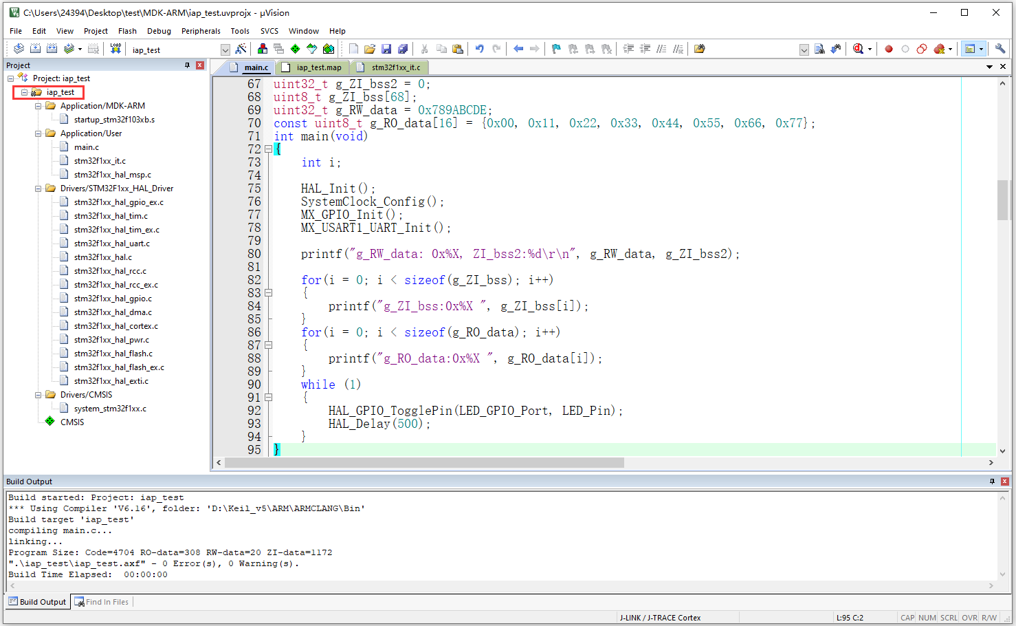Click the Build target icon
This screenshot has width=1016, height=626.
coord(35,49)
